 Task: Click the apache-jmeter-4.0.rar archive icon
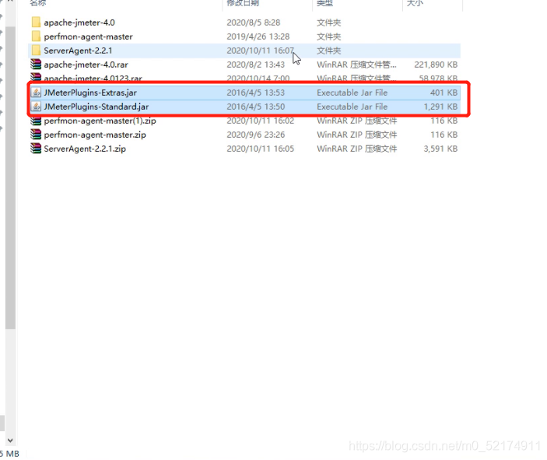[36, 65]
